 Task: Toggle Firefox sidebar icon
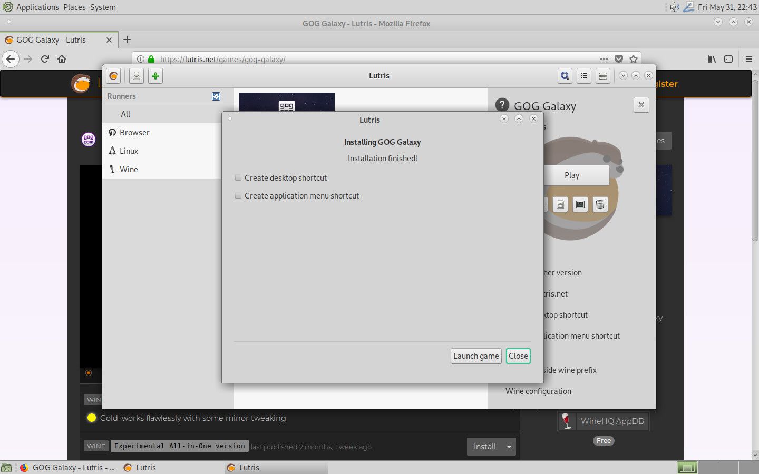(728, 59)
